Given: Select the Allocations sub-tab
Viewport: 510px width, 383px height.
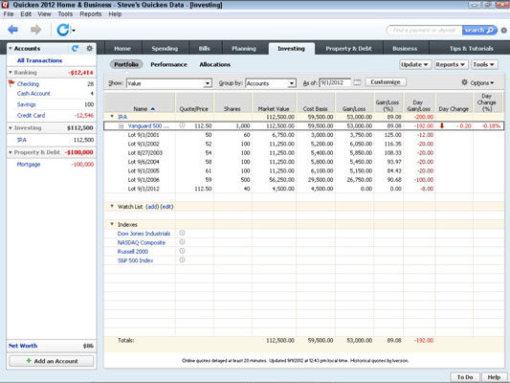Looking at the screenshot, I should pos(215,64).
